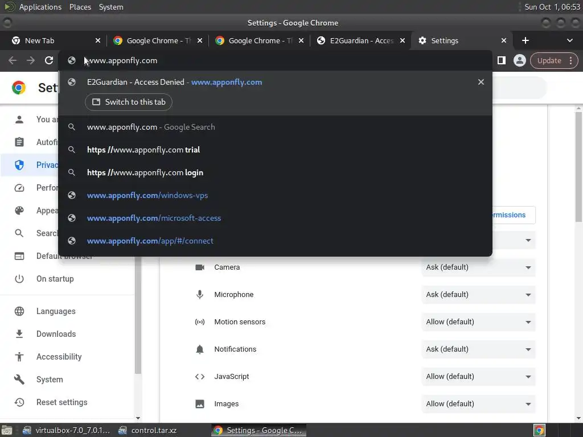Open Languages settings

[x=56, y=311]
